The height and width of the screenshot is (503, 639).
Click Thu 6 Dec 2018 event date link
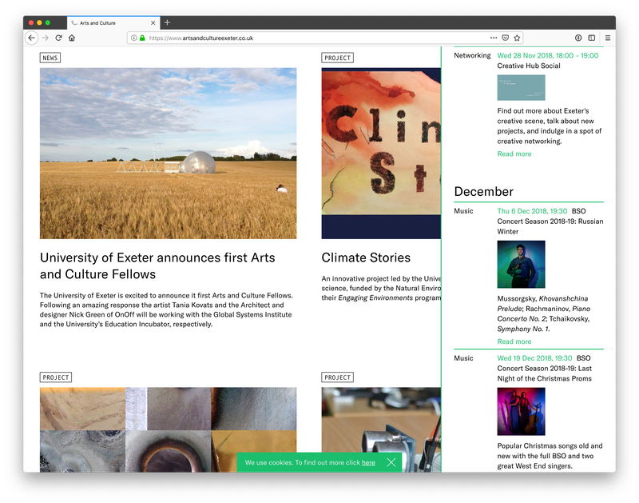coord(532,211)
